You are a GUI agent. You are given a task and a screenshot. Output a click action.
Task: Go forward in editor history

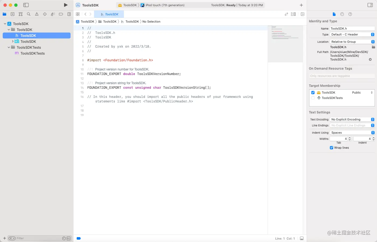(90, 14)
